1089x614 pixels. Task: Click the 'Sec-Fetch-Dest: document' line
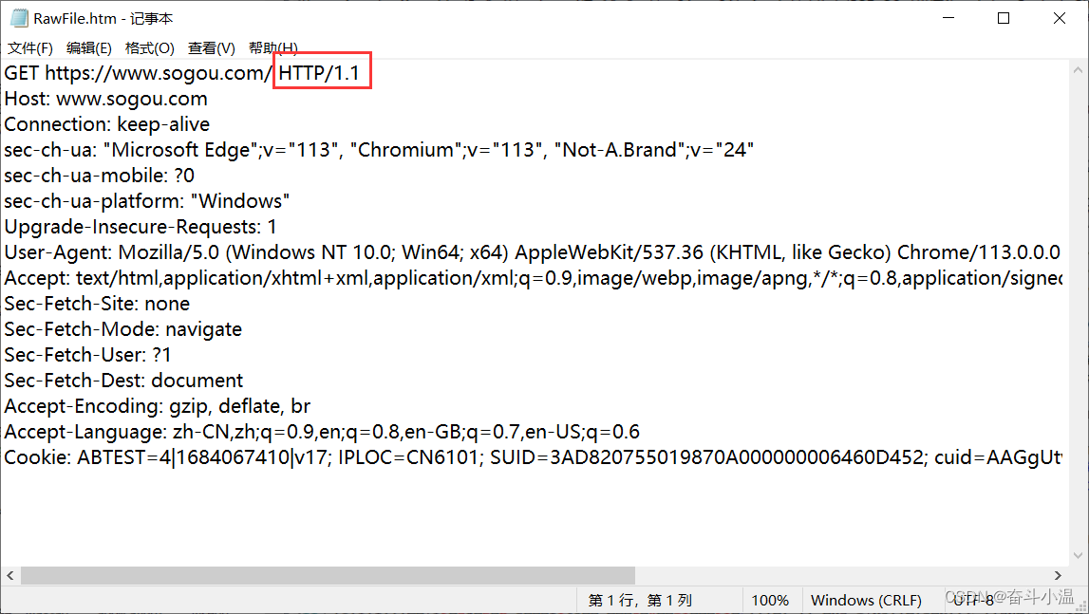[123, 381]
